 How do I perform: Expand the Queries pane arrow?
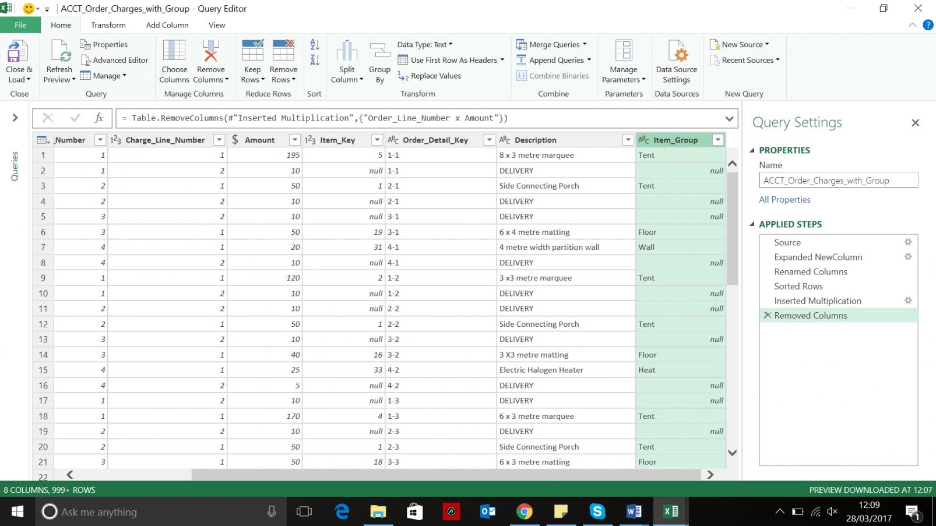(15, 118)
